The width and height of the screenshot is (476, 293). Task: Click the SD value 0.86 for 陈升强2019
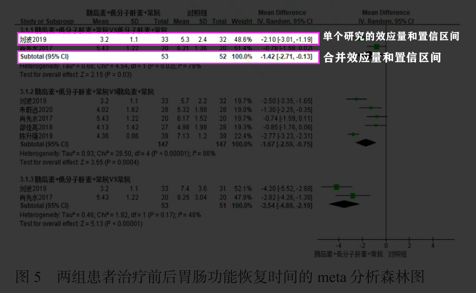tap(132, 136)
